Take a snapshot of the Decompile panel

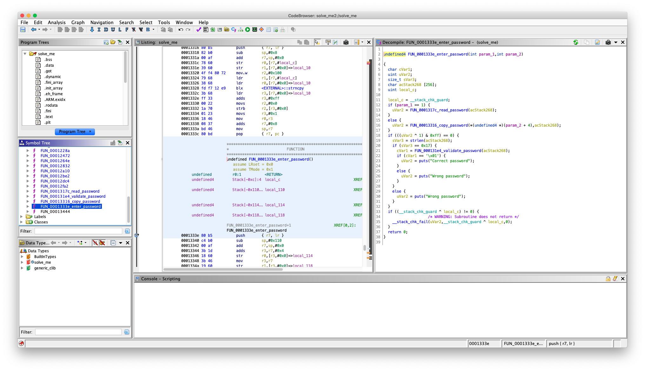[608, 42]
